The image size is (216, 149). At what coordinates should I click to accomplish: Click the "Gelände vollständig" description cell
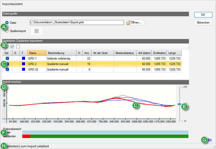tap(61, 58)
